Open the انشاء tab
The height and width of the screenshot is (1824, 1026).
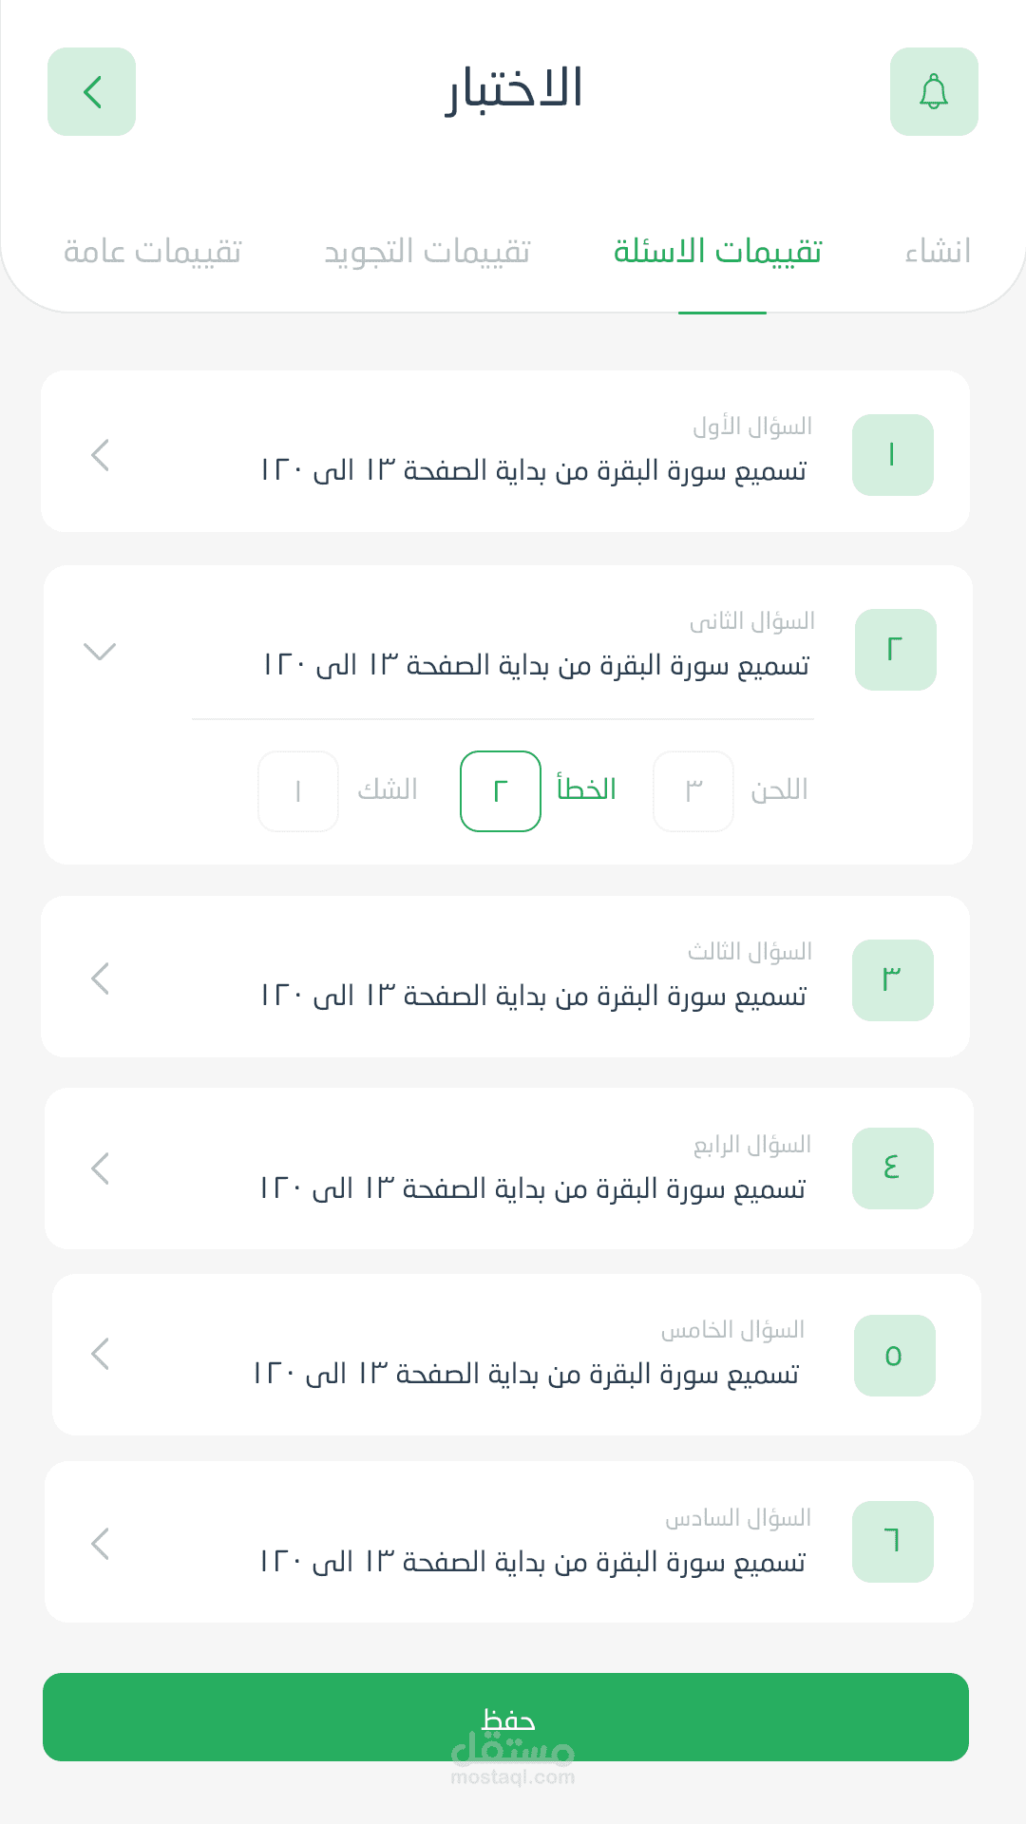pyautogui.click(x=938, y=252)
